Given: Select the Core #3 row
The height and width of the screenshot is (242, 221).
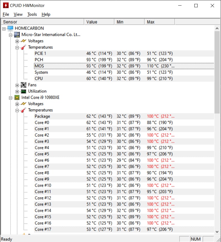Looking at the screenshot, I should click(x=124, y=141).
